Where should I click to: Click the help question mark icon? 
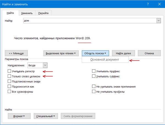pos(148,4)
